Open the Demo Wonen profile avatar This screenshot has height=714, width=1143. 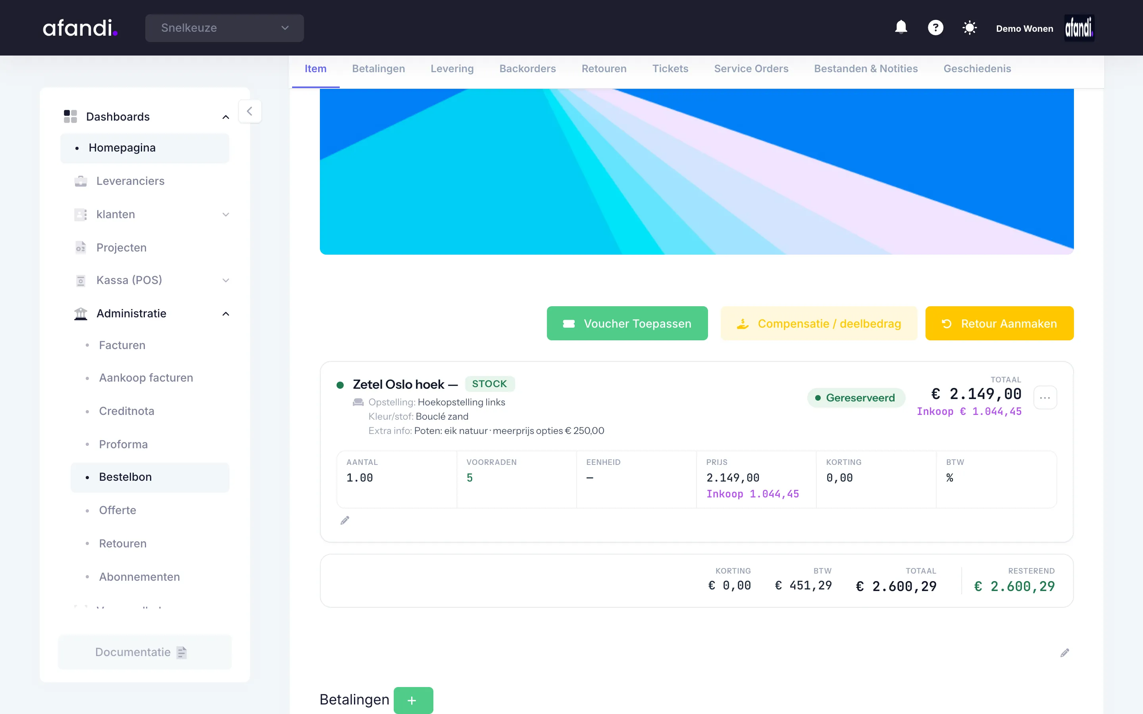click(x=1079, y=28)
